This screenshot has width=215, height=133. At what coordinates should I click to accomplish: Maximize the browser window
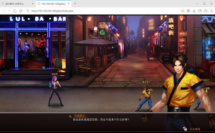point(204,4)
